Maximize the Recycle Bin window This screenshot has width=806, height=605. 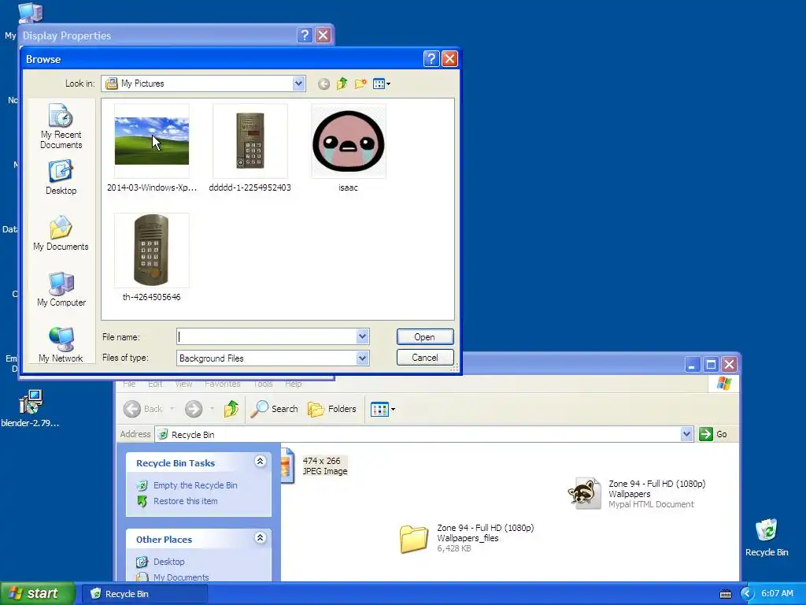pos(711,365)
